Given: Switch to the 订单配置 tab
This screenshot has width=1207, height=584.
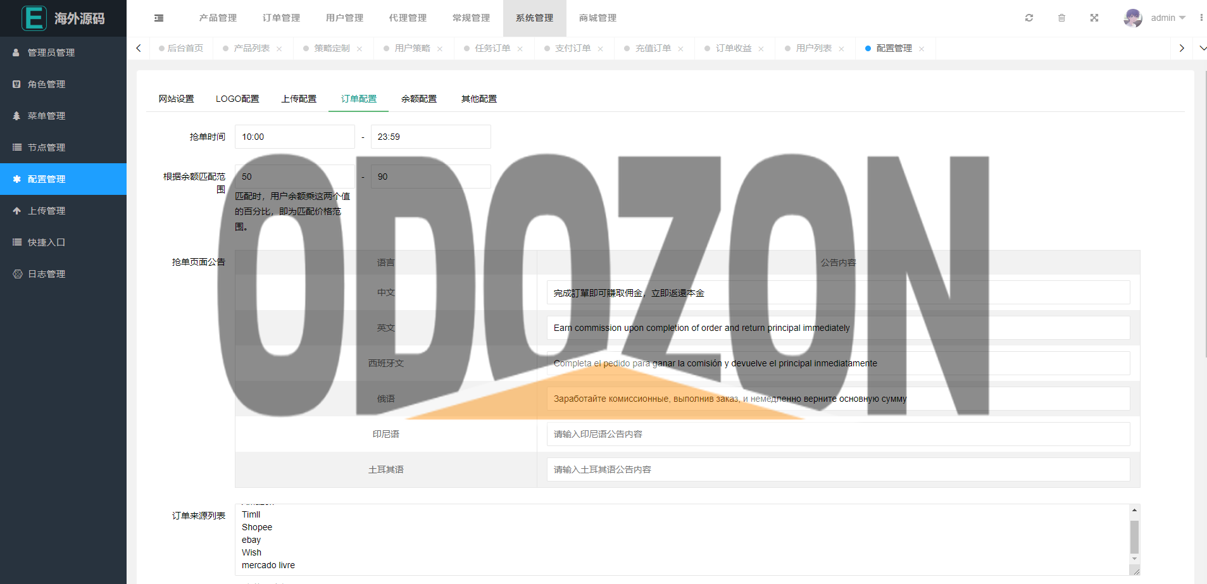Looking at the screenshot, I should pyautogui.click(x=359, y=99).
